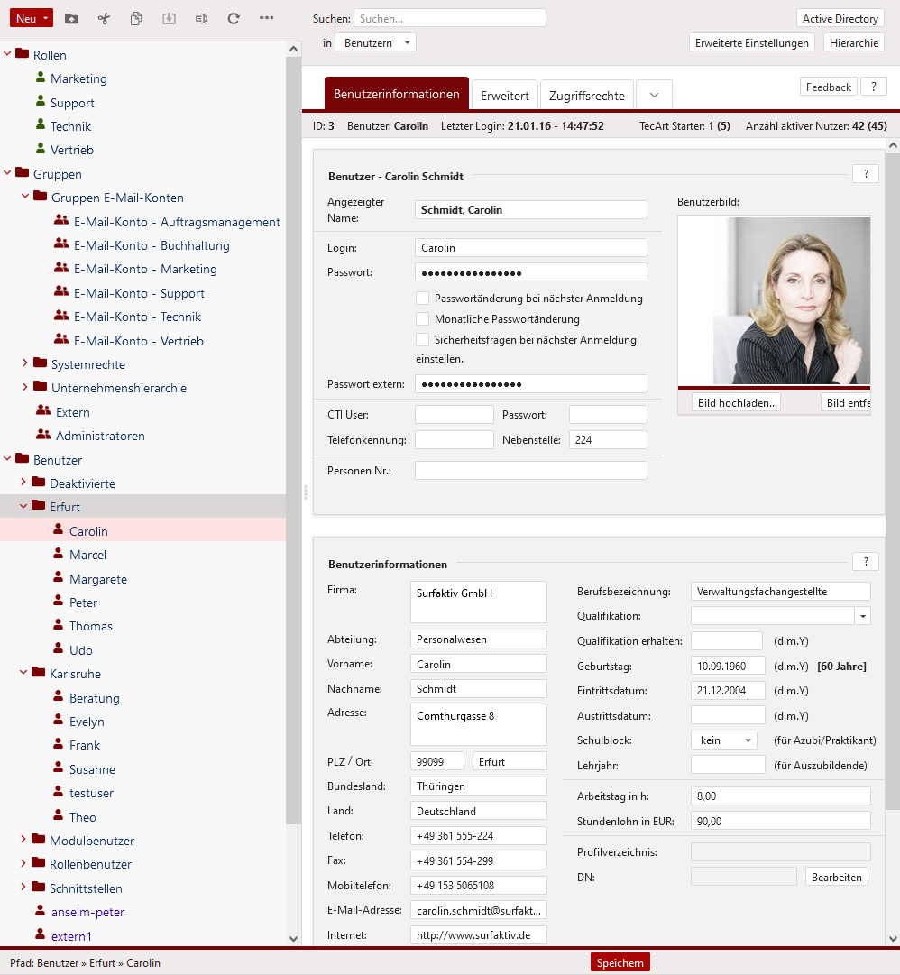Select the Administratoren group icon
Screen dimensions: 900x975
(42, 436)
